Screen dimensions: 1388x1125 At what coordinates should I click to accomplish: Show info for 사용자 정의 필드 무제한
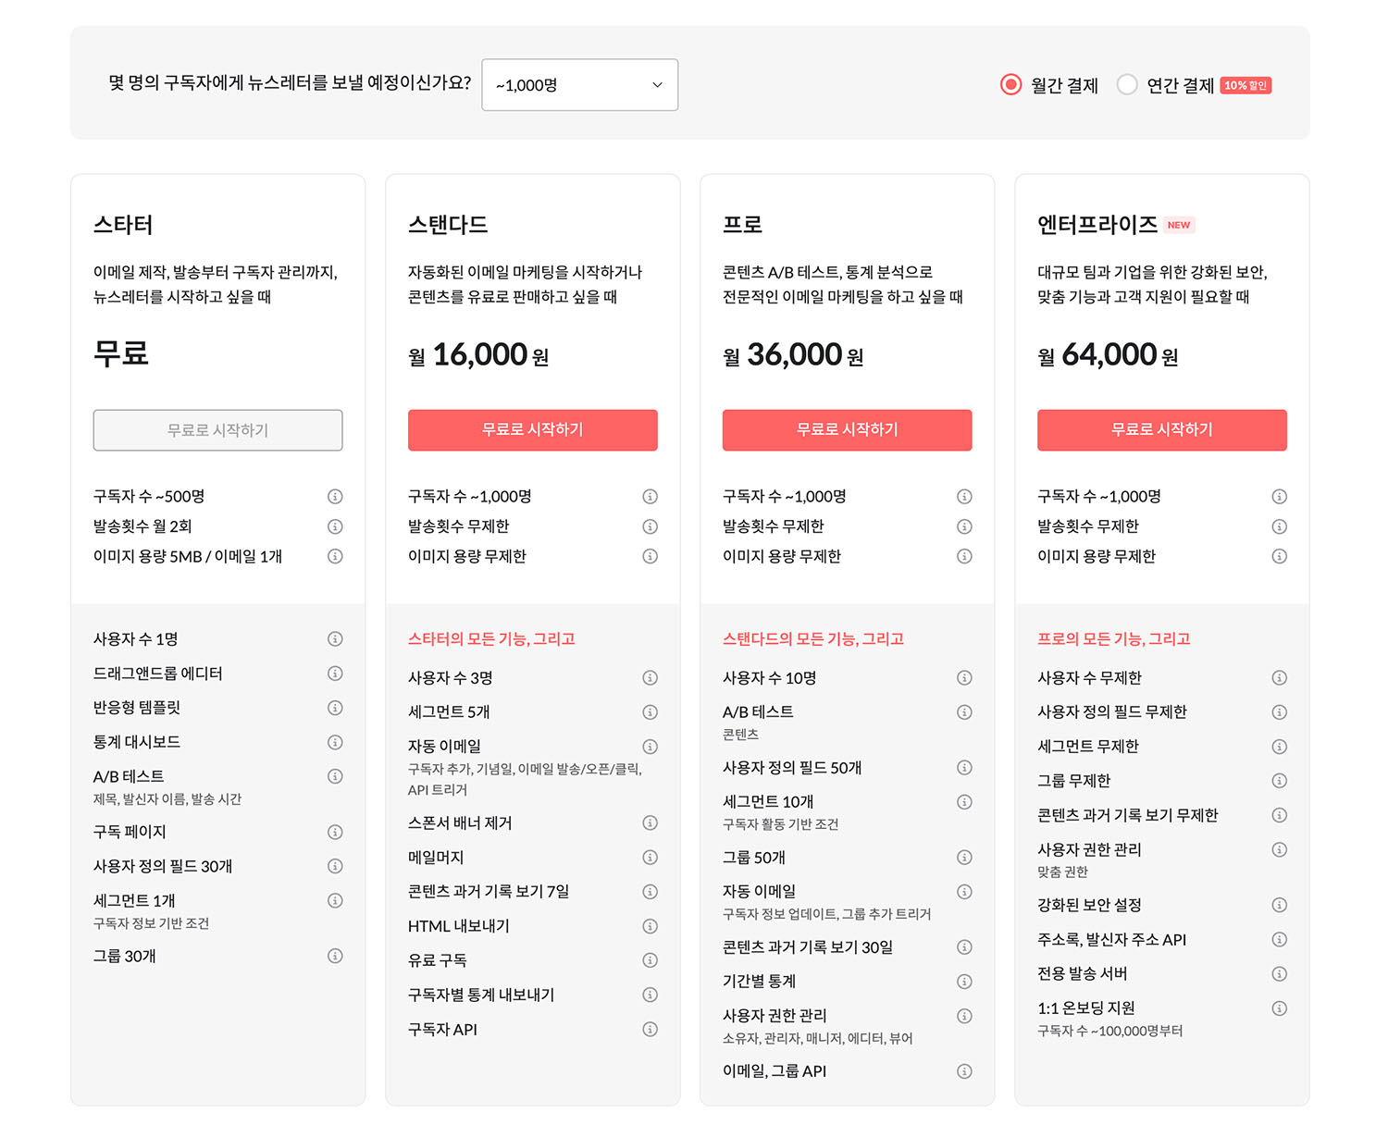point(1280,712)
